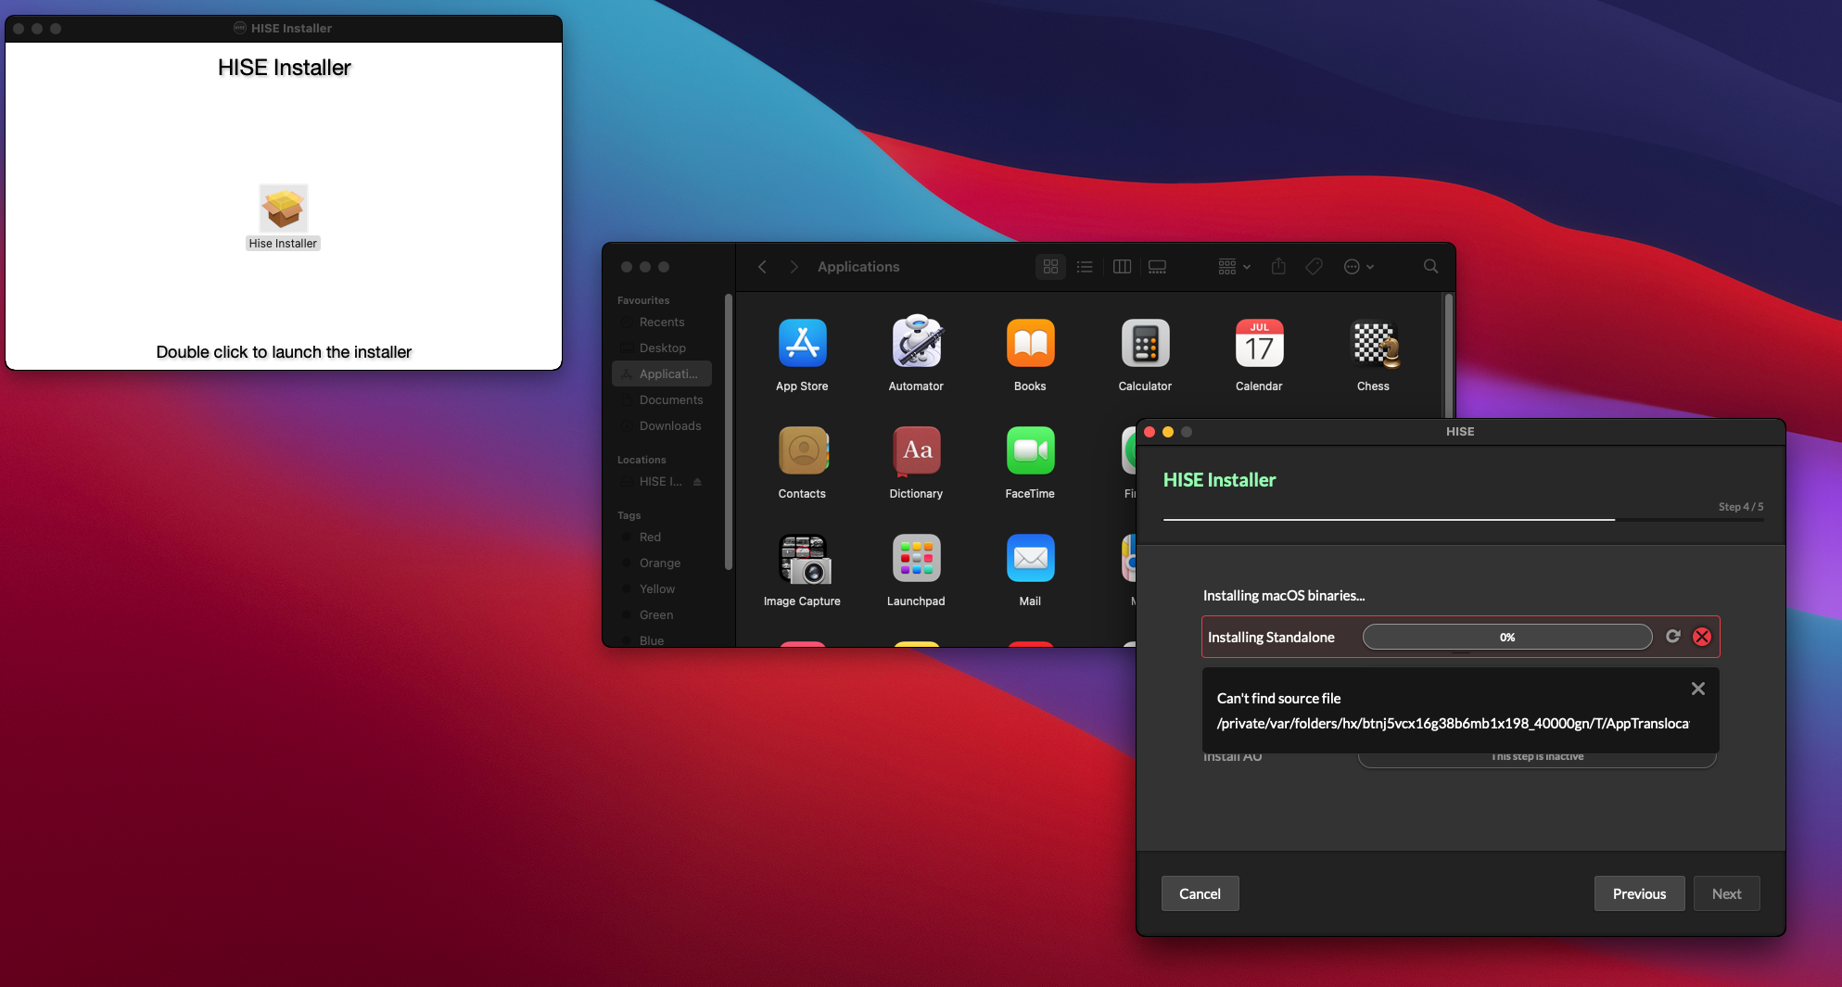Screen dimensions: 1842x987
Task: Switch Finder to list view
Action: [1085, 267]
